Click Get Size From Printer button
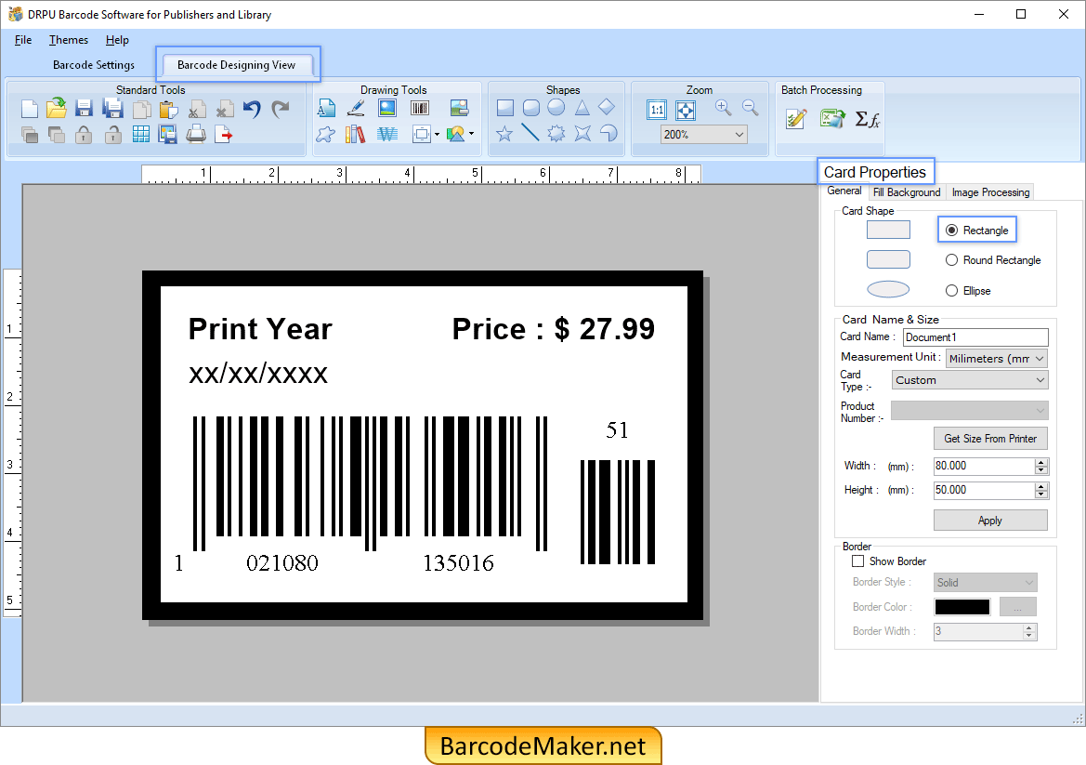This screenshot has height=765, width=1086. [990, 439]
